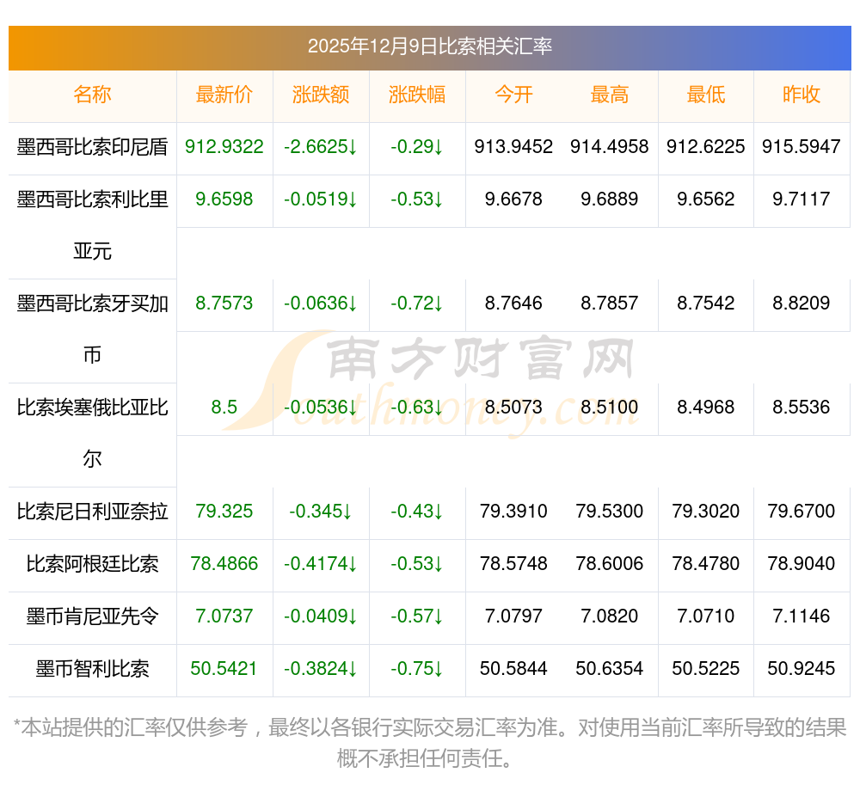Select the 涨跌额 column header
Image resolution: width=860 pixels, height=785 pixels.
[320, 95]
